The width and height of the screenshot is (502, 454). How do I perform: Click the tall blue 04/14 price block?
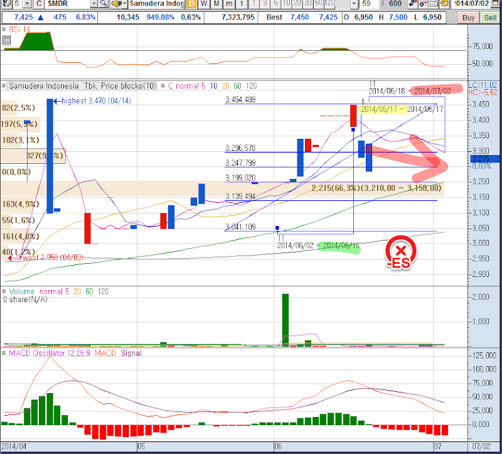click(50, 156)
